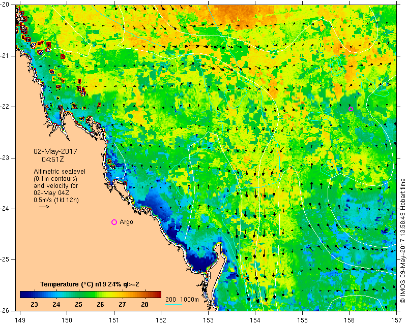Click longitude axis label 157
This screenshot has width=407, height=325.
point(397,320)
